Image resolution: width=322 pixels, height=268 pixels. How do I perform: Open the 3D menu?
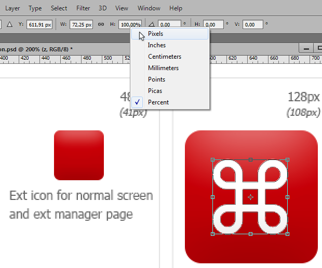102,8
